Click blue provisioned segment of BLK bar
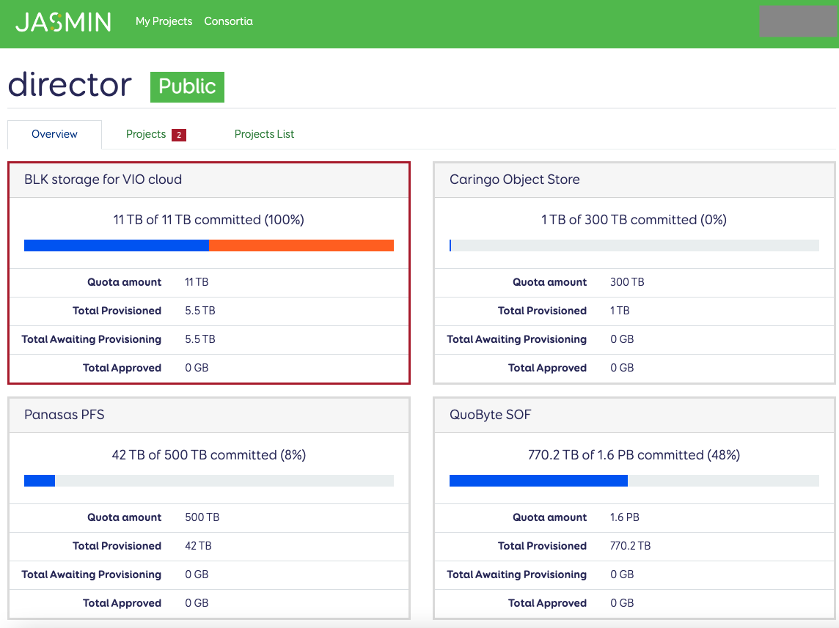 117,245
